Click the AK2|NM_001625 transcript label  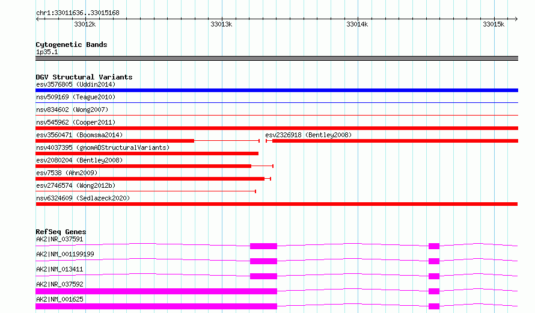pos(60,299)
